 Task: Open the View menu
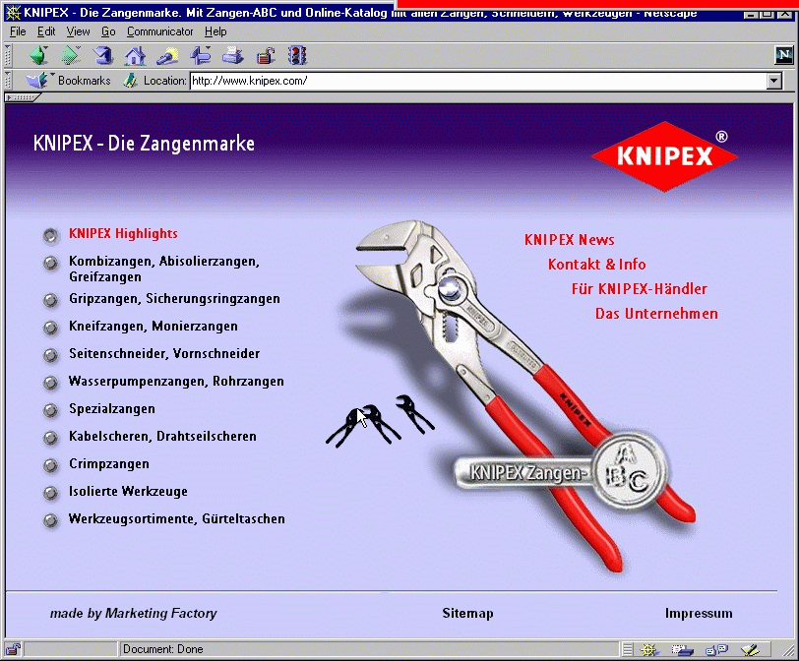[78, 31]
